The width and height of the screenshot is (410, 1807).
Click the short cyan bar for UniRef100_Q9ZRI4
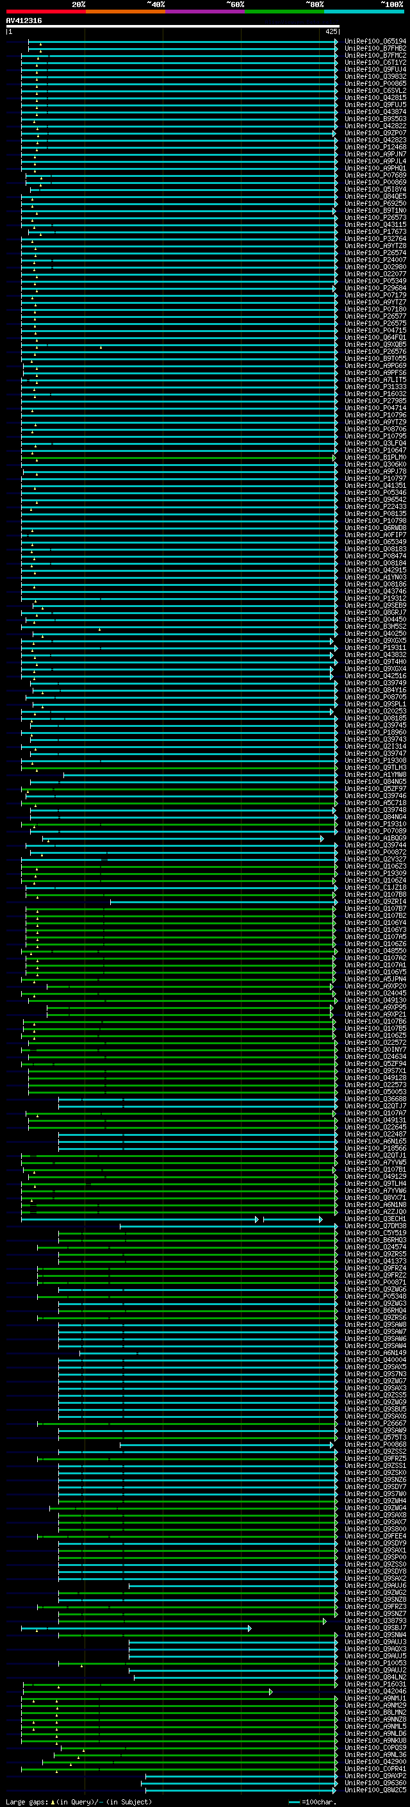224,902
